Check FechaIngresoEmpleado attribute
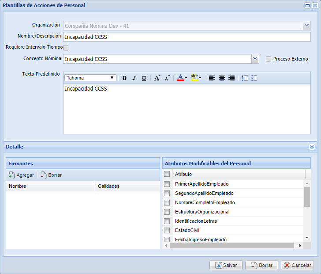Screen dimensions: 321x274 [x=167, y=240]
